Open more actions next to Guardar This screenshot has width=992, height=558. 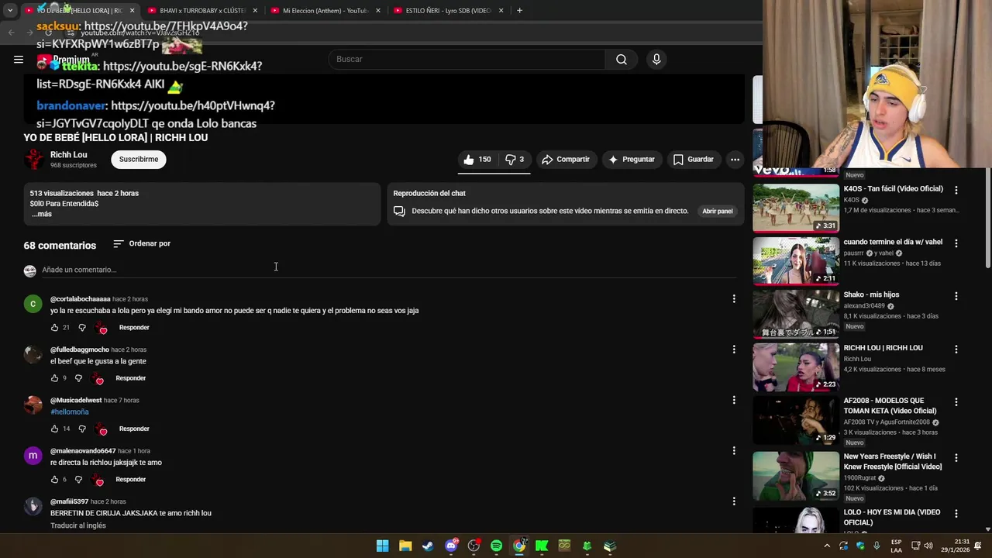pos(735,159)
